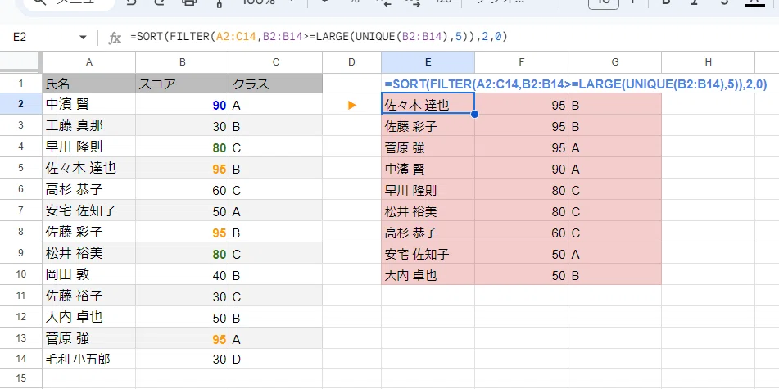
Task: Click cell A8 containing 佐藤 彩子
Action: pyautogui.click(x=89, y=232)
